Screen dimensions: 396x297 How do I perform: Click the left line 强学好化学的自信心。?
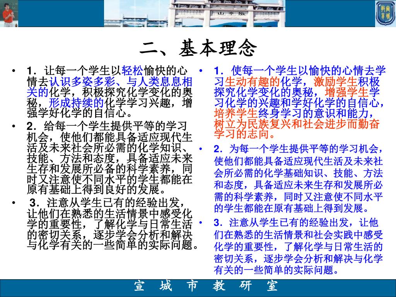pyautogui.click(x=80, y=113)
